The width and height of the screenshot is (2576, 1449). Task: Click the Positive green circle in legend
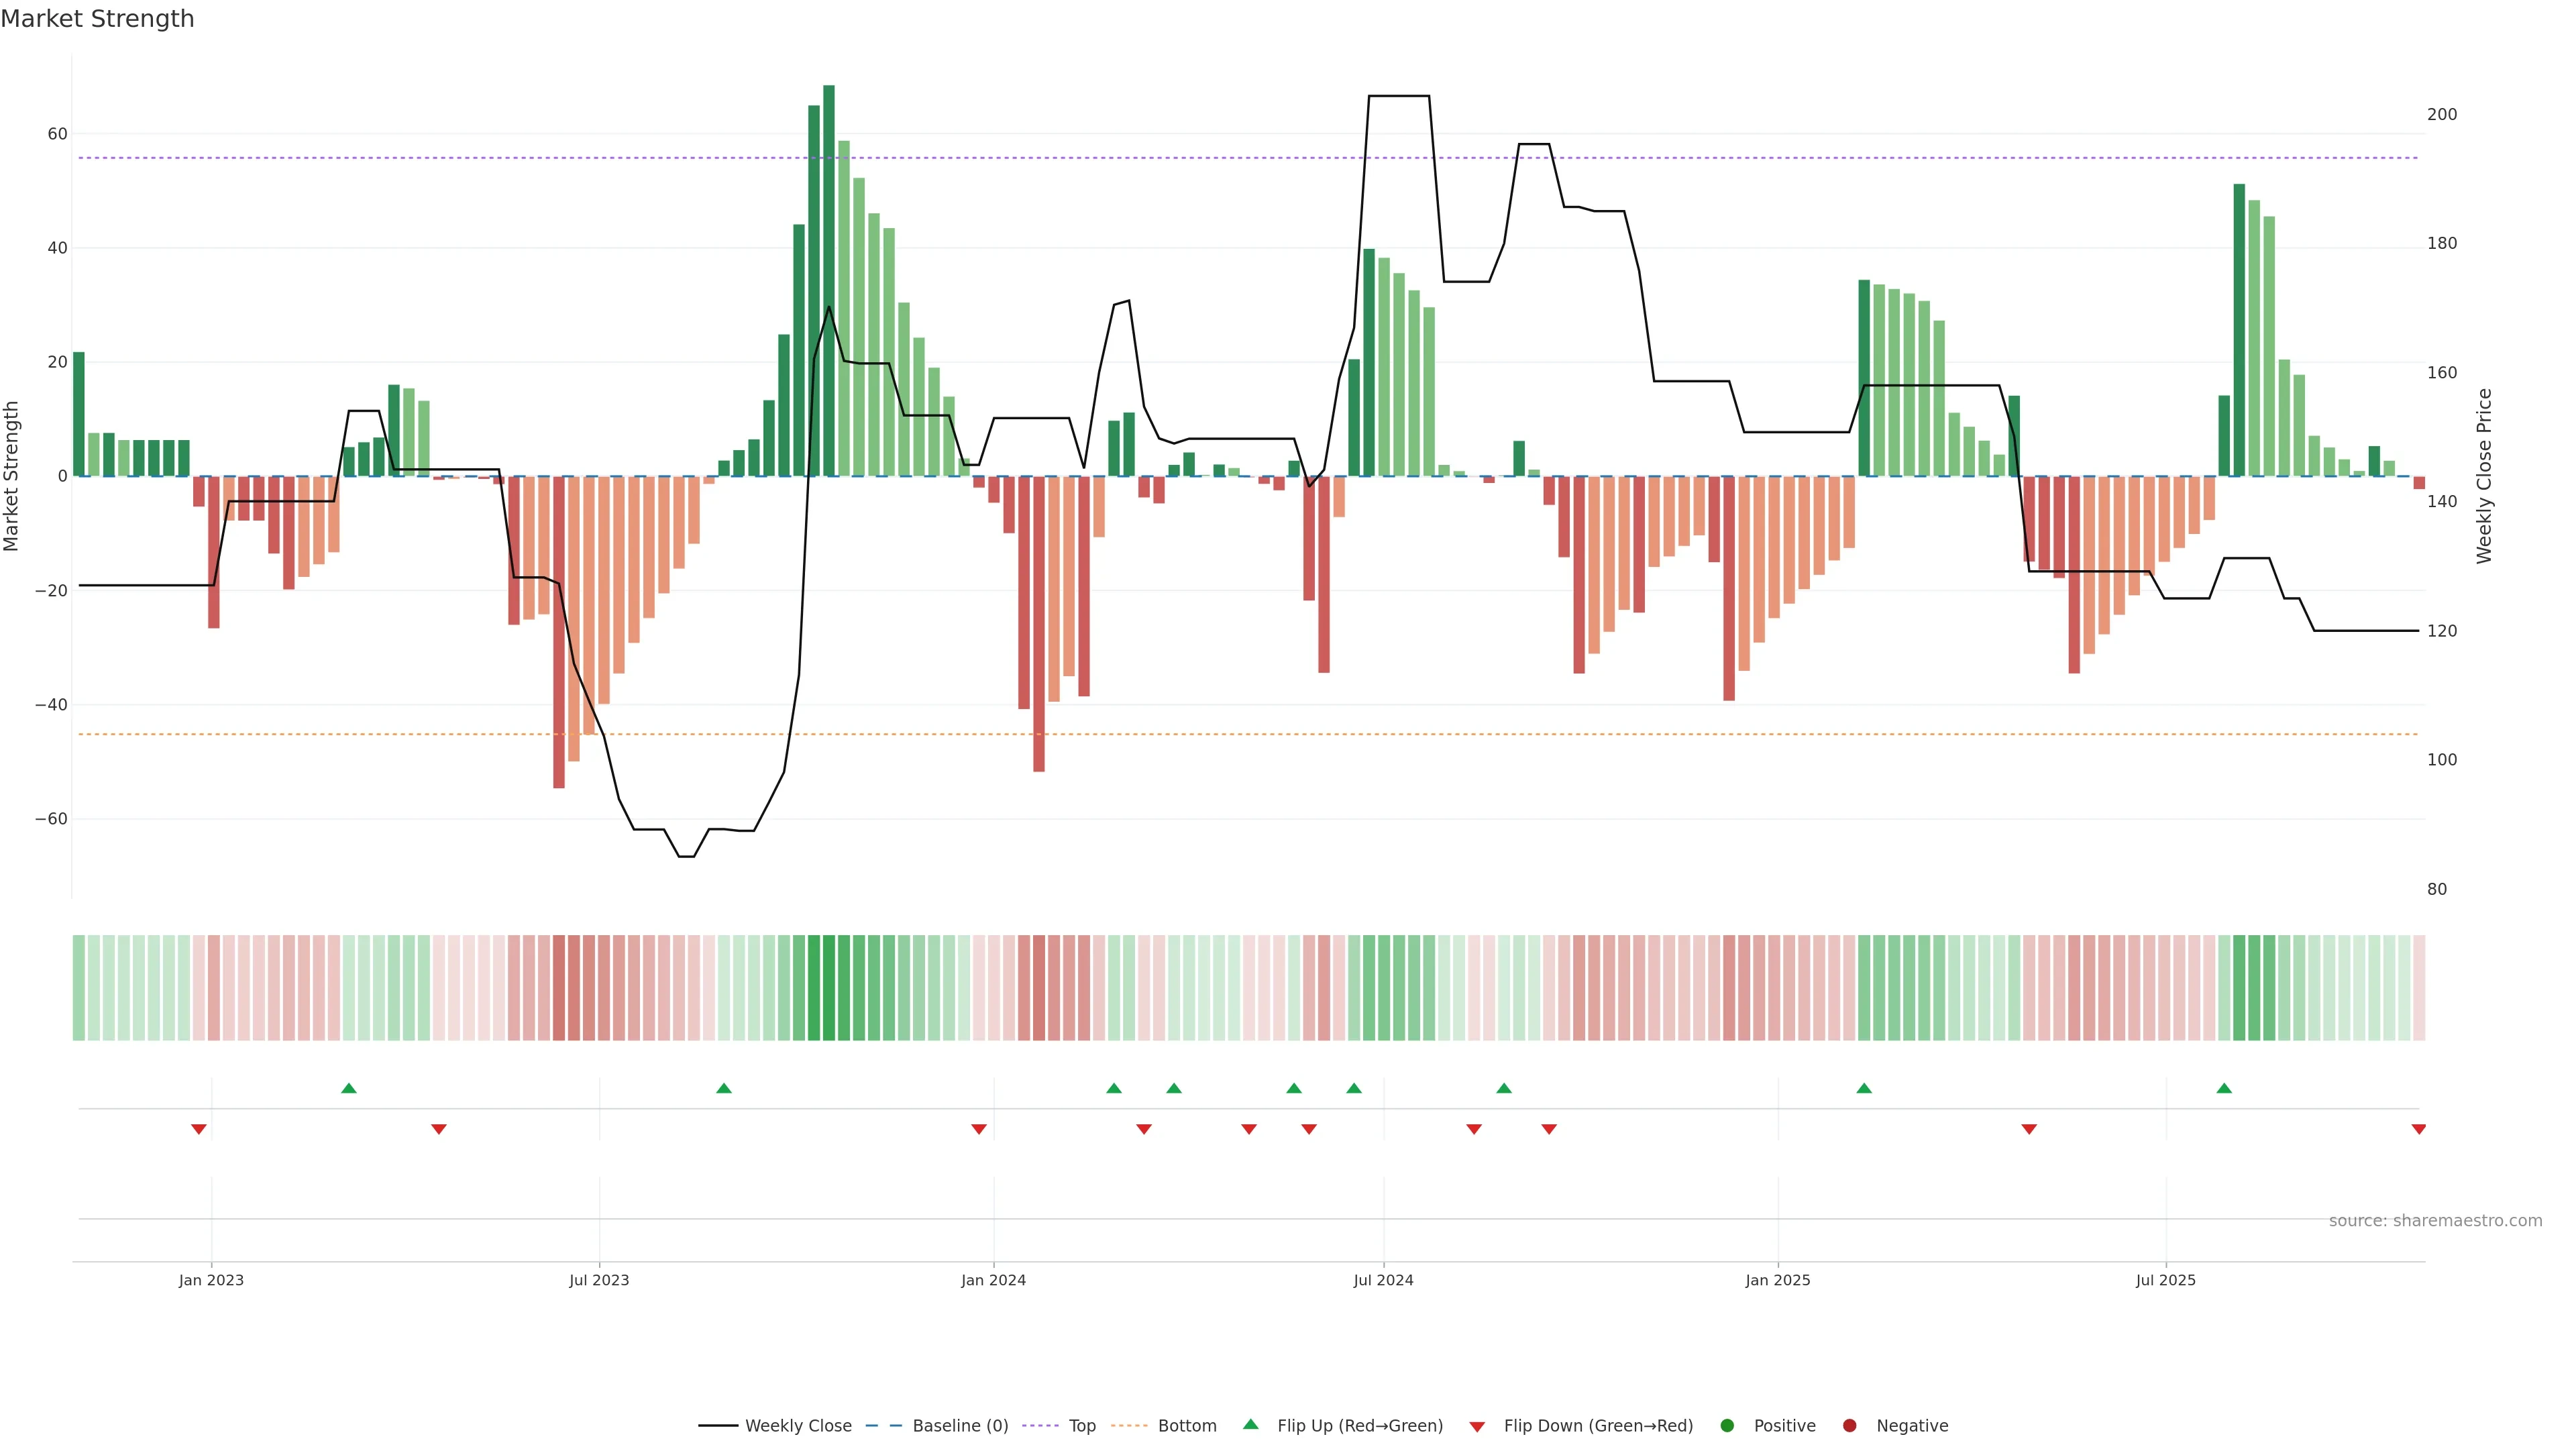(1727, 1426)
